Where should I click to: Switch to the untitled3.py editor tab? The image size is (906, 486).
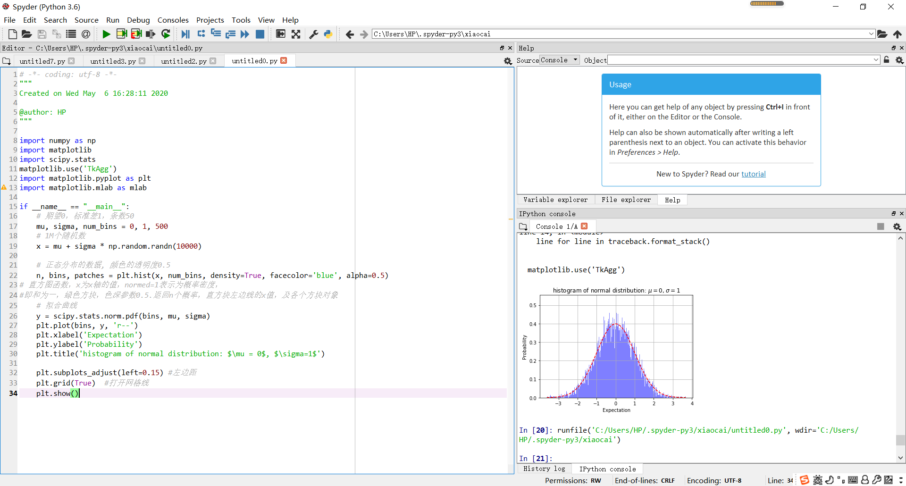tap(113, 61)
